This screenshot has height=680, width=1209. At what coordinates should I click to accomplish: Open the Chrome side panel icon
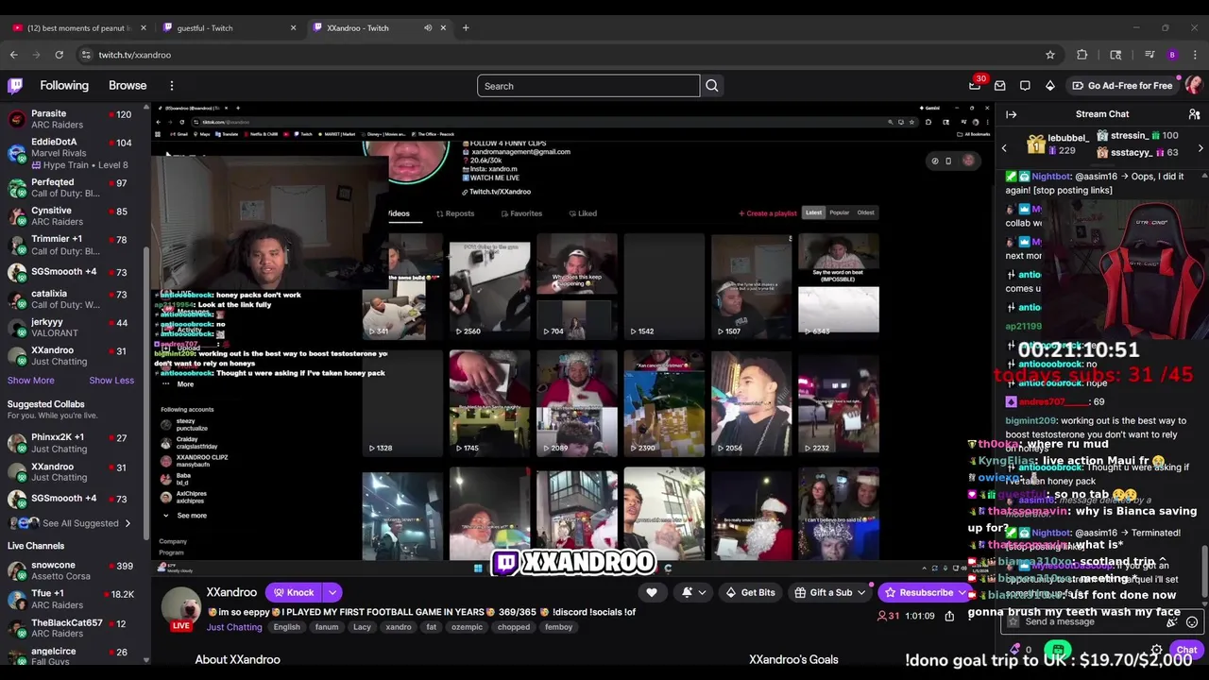1115,55
